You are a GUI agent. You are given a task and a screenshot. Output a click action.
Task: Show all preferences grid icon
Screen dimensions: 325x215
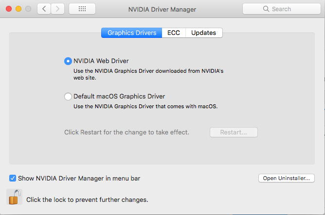pyautogui.click(x=82, y=9)
